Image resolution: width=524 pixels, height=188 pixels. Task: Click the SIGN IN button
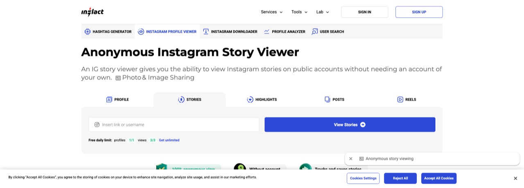pos(364,12)
